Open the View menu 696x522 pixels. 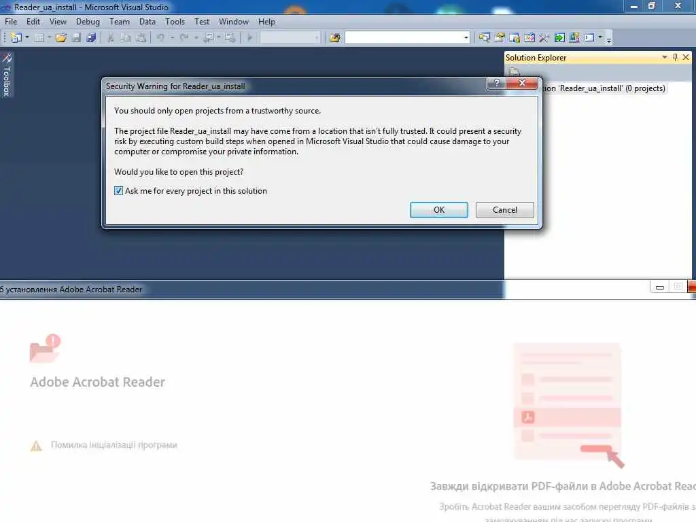58,22
